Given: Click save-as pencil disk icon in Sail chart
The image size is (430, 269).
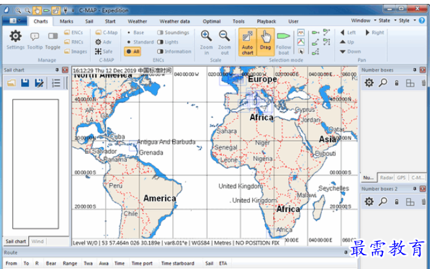Looking at the screenshot, I should pos(39,83).
